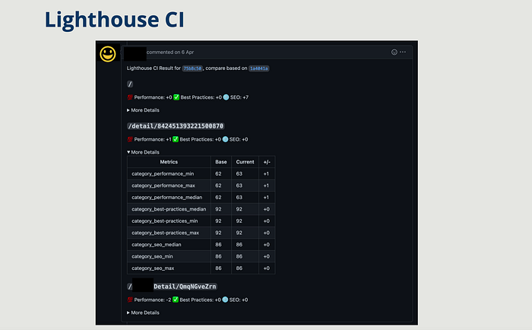
Task: Select the category_best-practices_min row label
Action: coord(165,221)
